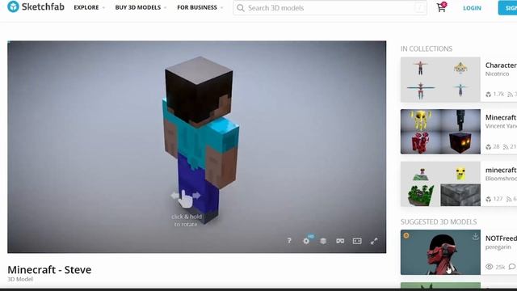The width and height of the screenshot is (517, 291).
Task: Open the model inspector layers icon
Action: tap(323, 241)
